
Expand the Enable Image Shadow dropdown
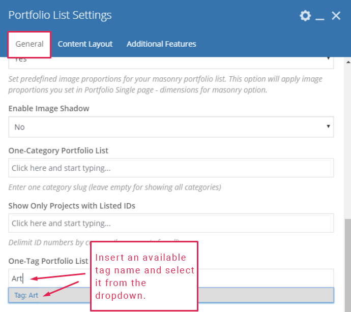[171, 127]
